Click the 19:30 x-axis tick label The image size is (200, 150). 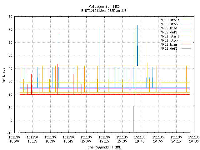coord(122,141)
